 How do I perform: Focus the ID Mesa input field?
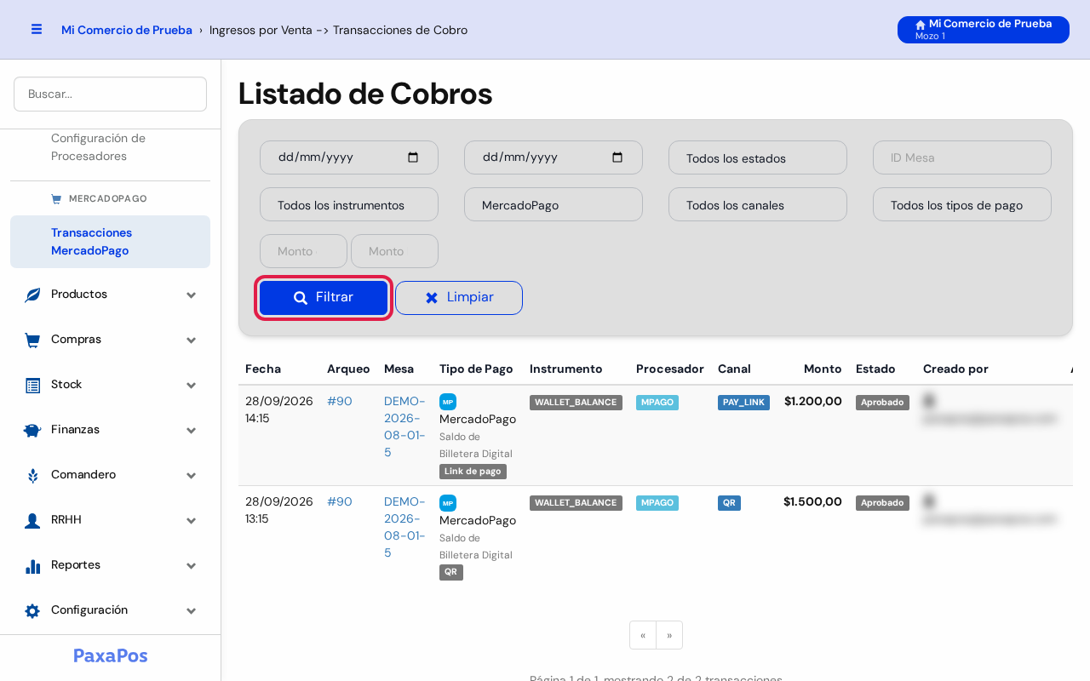coord(962,157)
